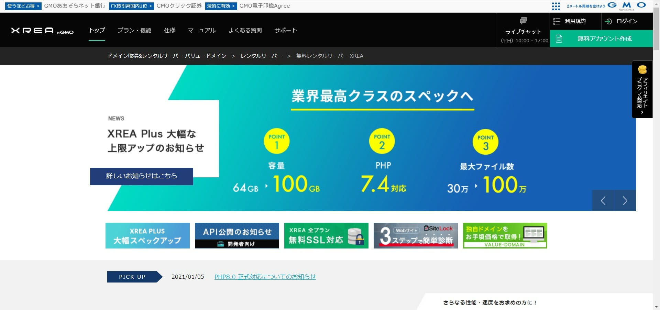Click the 使うほどお得 blue tag

point(23,6)
